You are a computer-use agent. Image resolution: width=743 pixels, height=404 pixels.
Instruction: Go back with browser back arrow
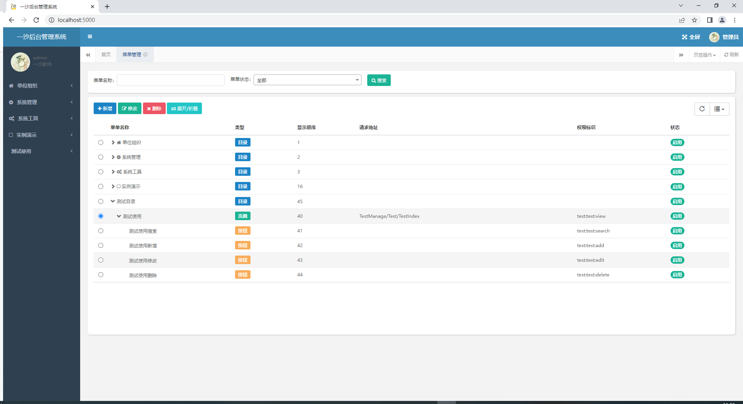(x=12, y=20)
